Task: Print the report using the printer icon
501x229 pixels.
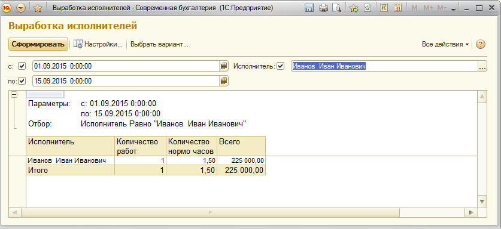Action: (x=323, y=8)
